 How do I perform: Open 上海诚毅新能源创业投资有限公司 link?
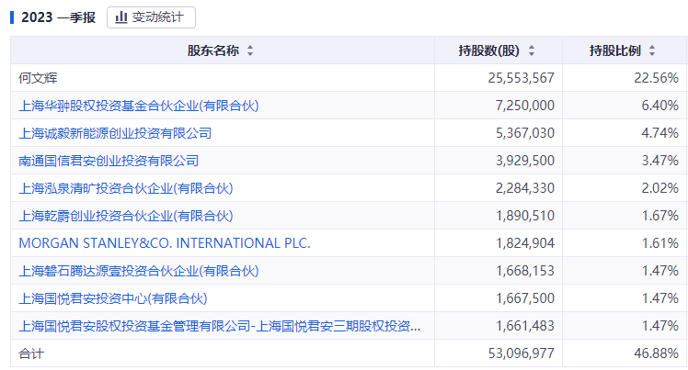[x=115, y=133]
